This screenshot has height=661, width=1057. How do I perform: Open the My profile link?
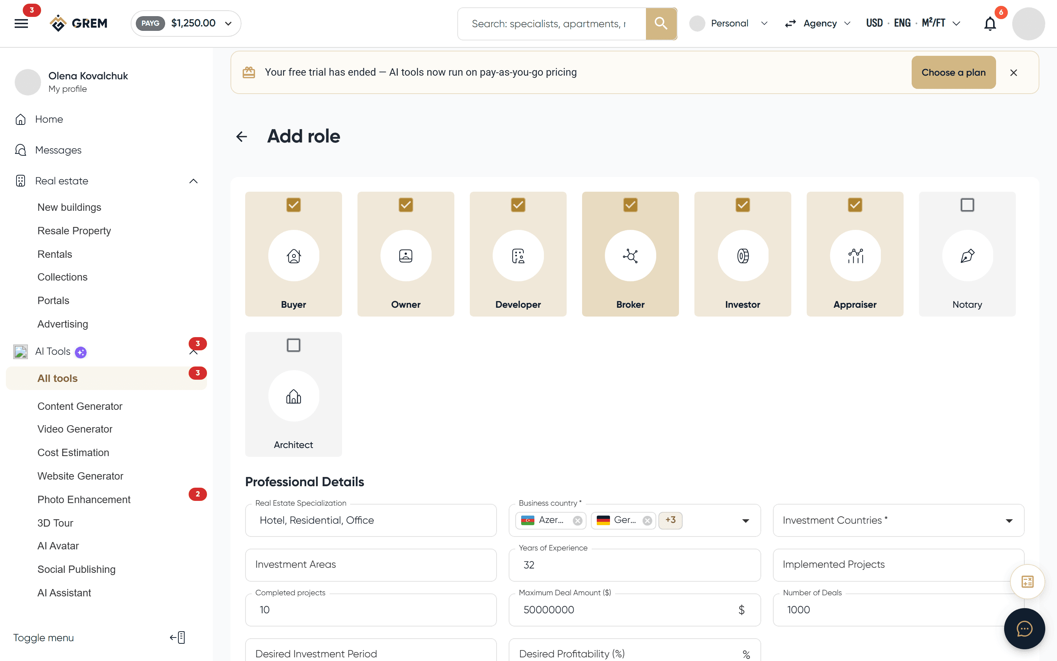68,89
